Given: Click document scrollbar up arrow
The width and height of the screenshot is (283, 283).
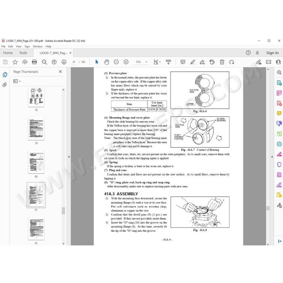Looking at the screenshot, I should [268, 70].
